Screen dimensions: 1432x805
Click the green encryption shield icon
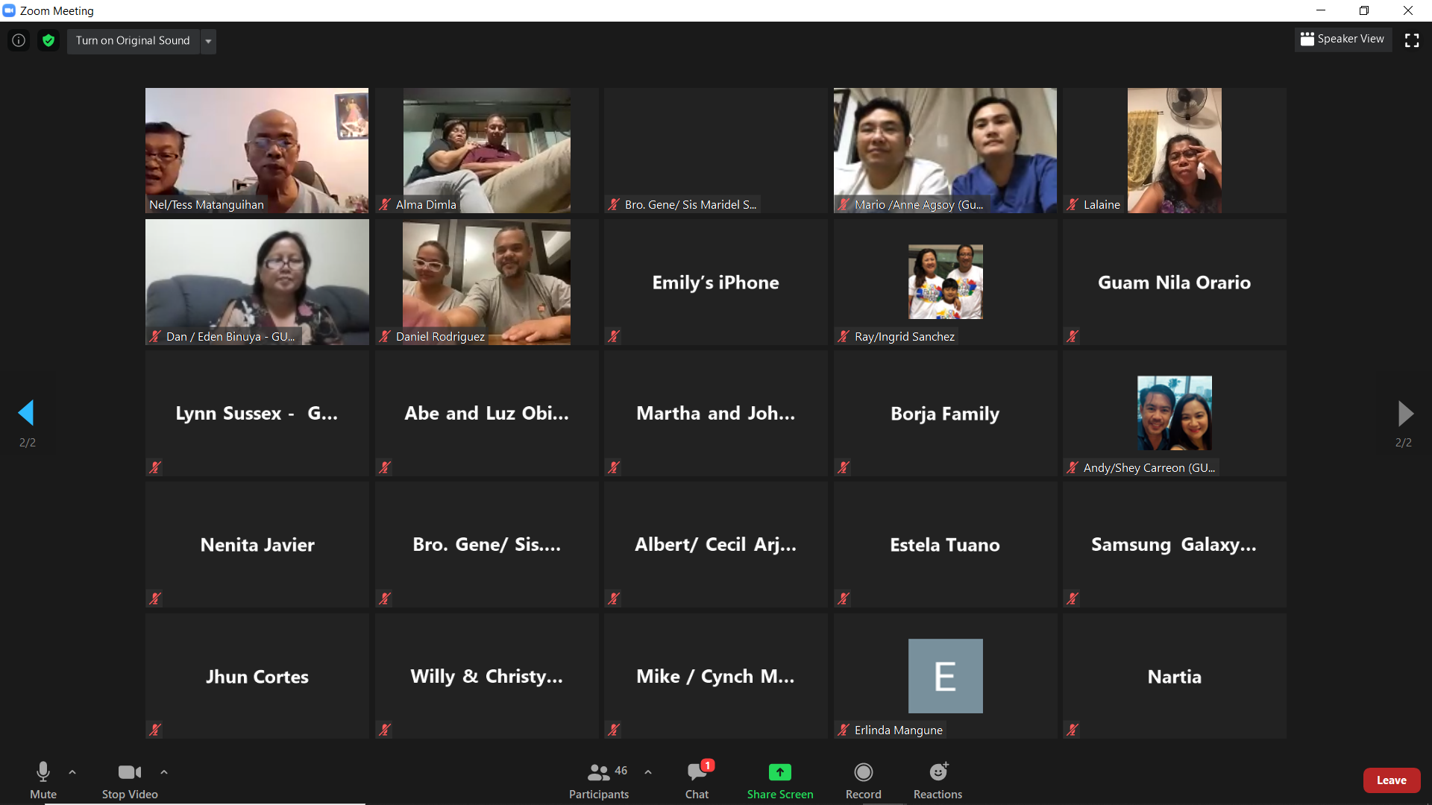pyautogui.click(x=48, y=40)
